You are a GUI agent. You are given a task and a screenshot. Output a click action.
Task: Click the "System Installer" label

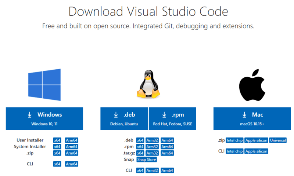[30, 146]
